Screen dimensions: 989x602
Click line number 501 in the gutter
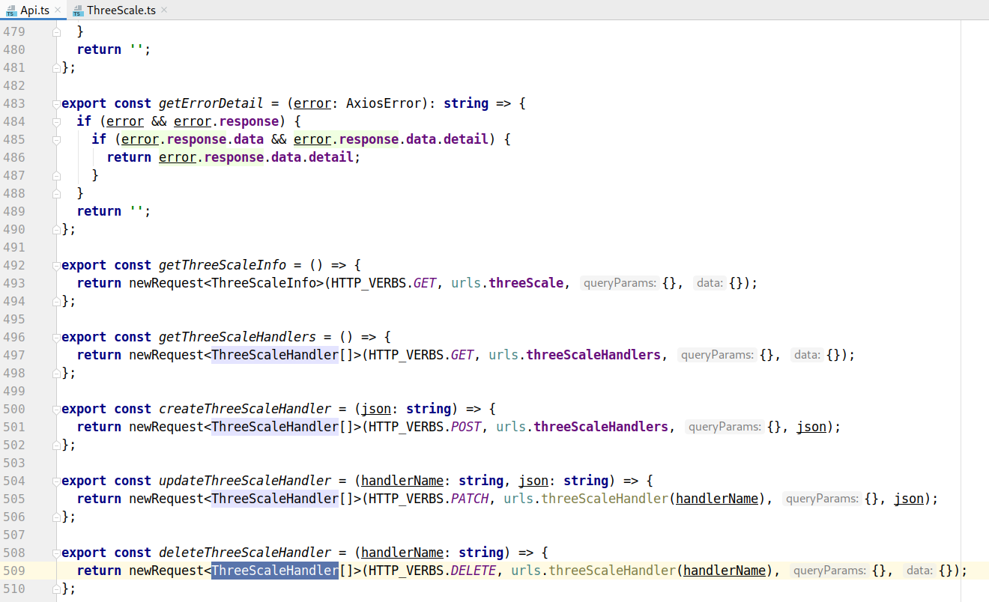pyautogui.click(x=14, y=427)
